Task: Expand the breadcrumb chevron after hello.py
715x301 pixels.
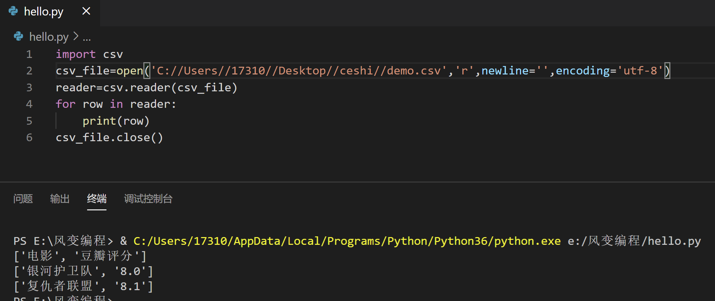Action: pos(76,36)
